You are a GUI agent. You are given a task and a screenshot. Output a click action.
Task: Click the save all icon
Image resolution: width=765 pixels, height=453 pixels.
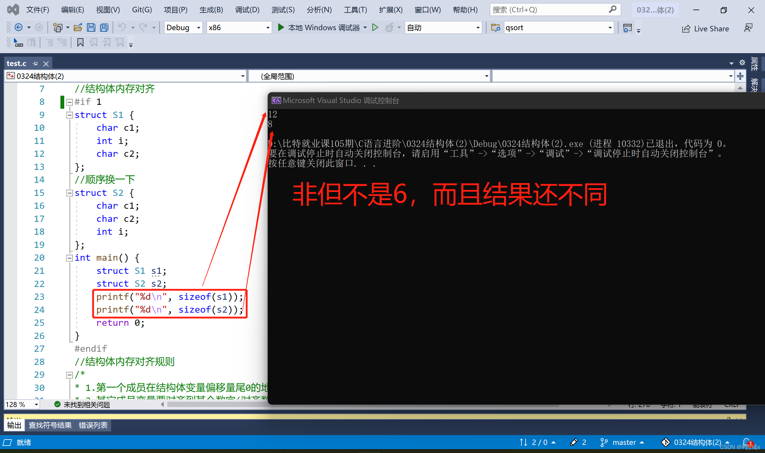pyautogui.click(x=105, y=28)
